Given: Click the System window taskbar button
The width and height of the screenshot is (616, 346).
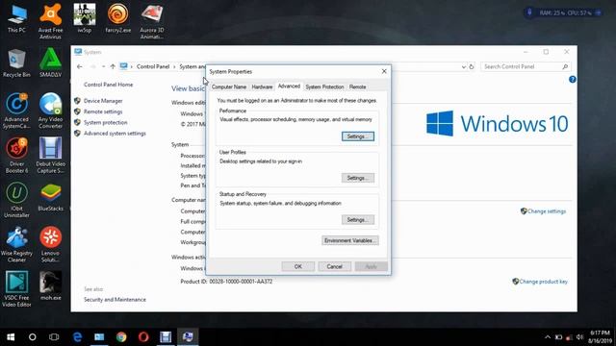Looking at the screenshot, I should pyautogui.click(x=188, y=337).
